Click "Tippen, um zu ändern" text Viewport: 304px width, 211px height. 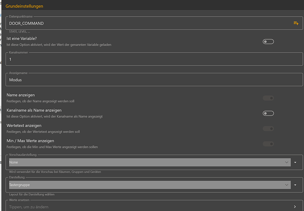pos(29,207)
